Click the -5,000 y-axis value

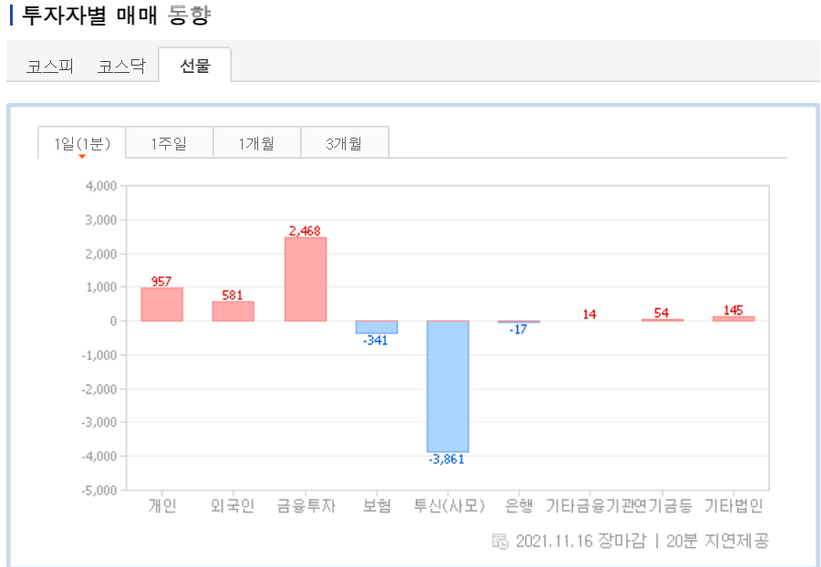pos(99,490)
